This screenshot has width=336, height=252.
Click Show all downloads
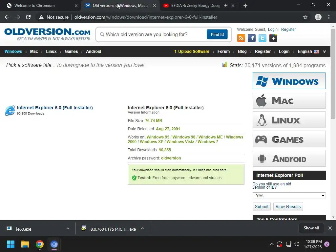click(x=311, y=228)
